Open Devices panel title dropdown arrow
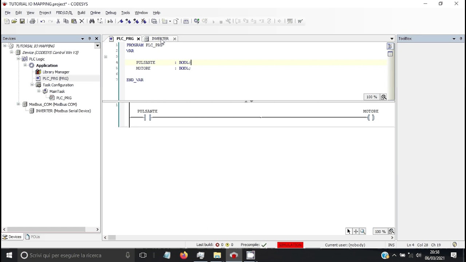 83,39
